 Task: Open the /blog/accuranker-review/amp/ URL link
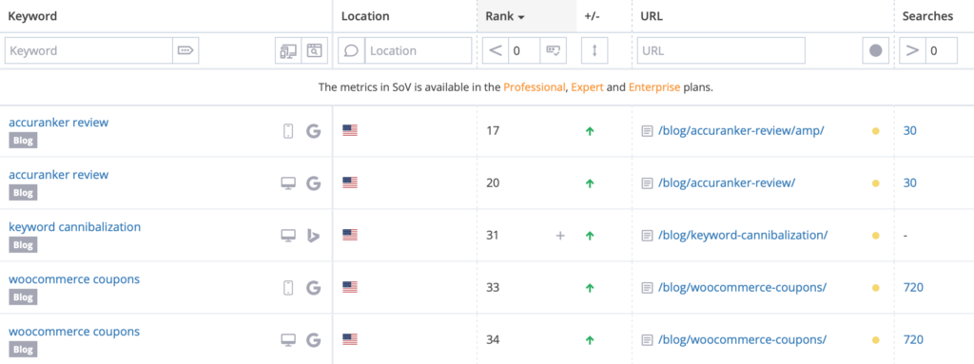click(x=741, y=131)
